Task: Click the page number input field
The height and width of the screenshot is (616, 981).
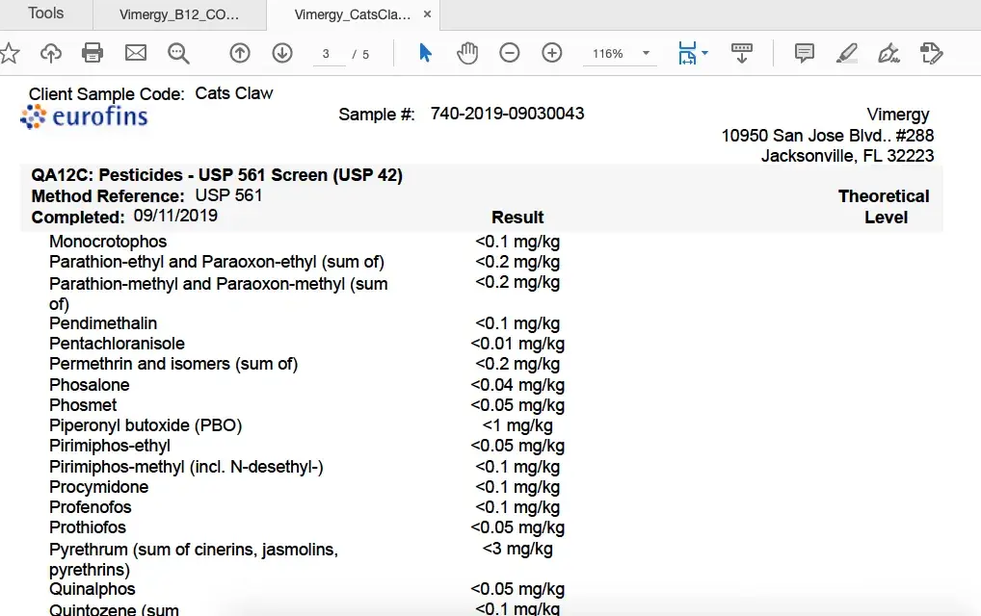Action: pyautogui.click(x=328, y=54)
